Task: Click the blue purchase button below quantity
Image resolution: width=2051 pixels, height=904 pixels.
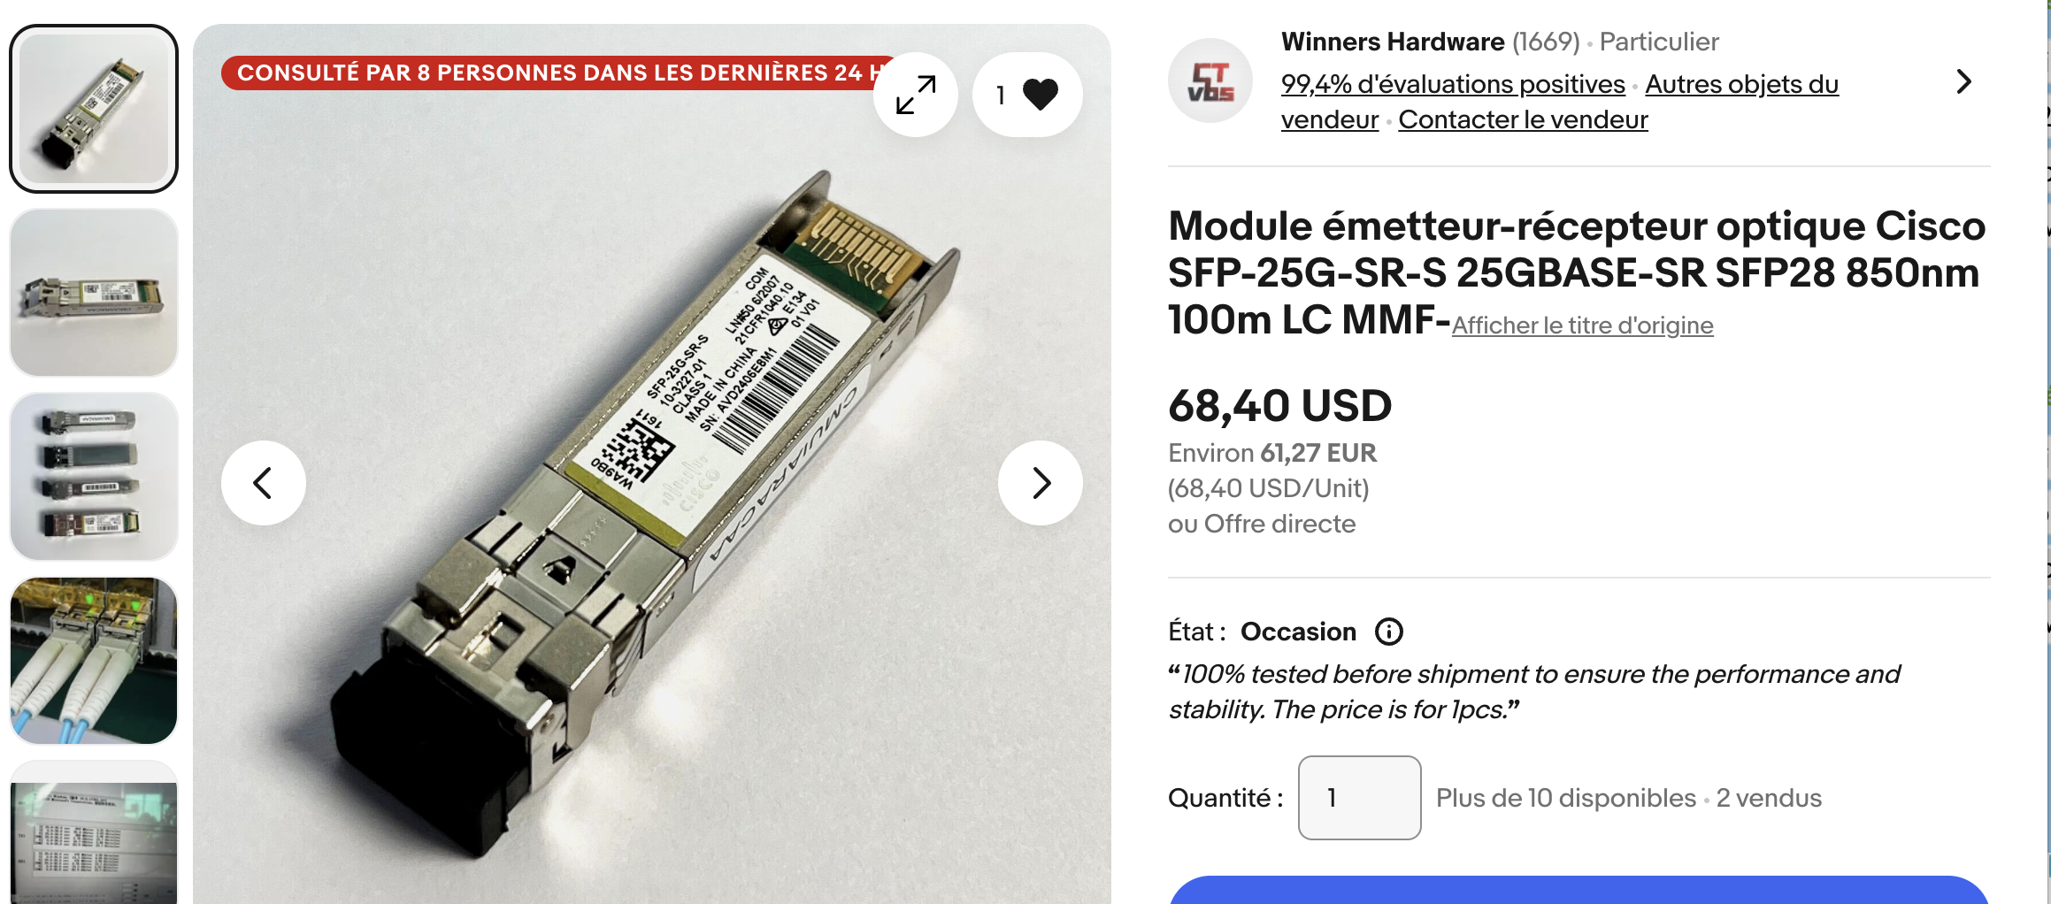Action: pyautogui.click(x=1579, y=890)
